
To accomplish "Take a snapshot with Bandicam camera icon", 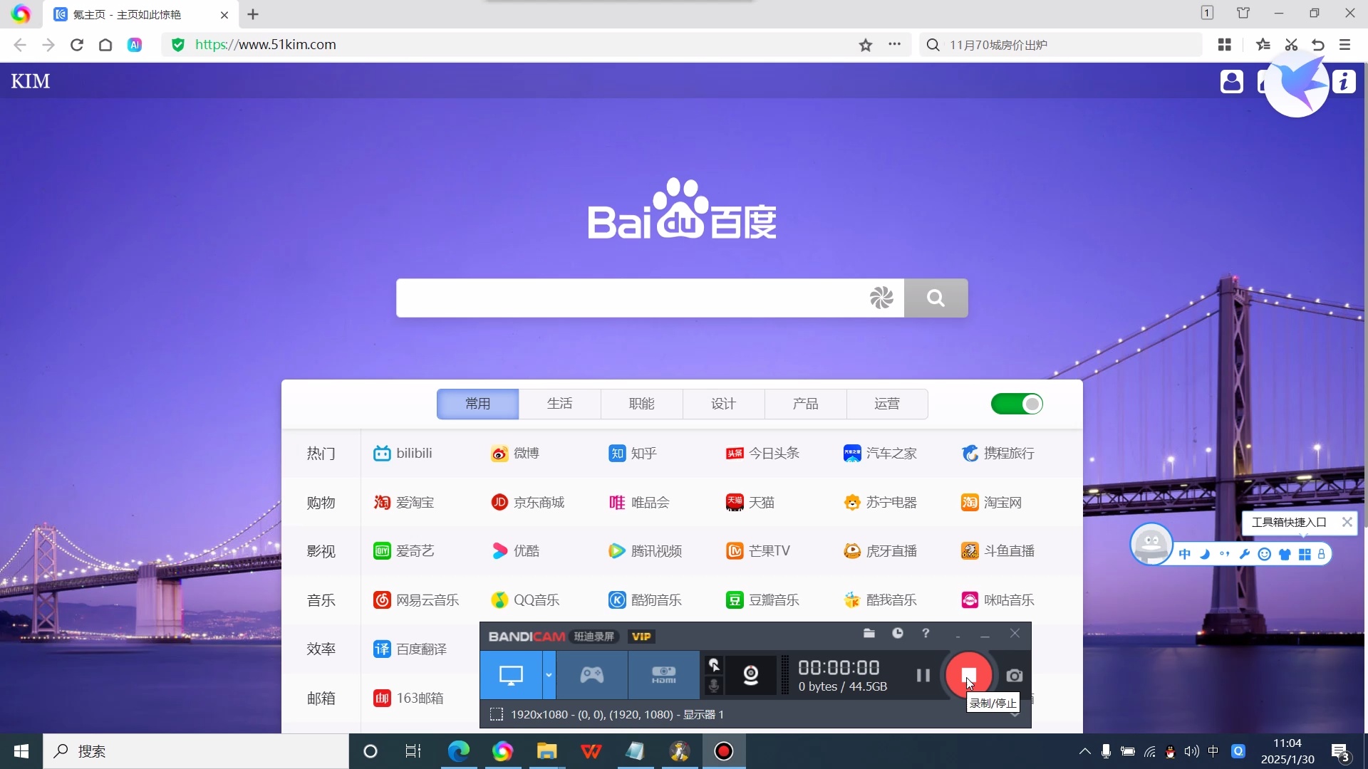I will 1015,675.
